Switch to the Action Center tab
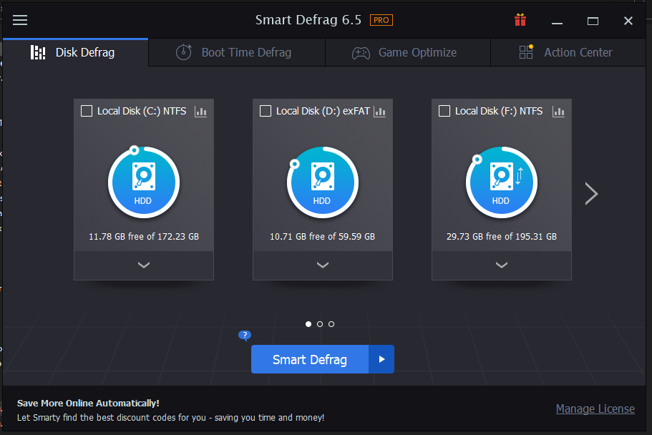This screenshot has width=652, height=435. coord(568,52)
